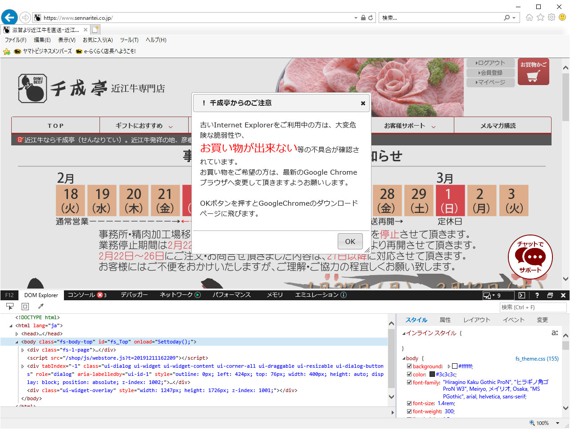The image size is (570, 429).
Task: Collapse the html lang node
Action: point(11,325)
